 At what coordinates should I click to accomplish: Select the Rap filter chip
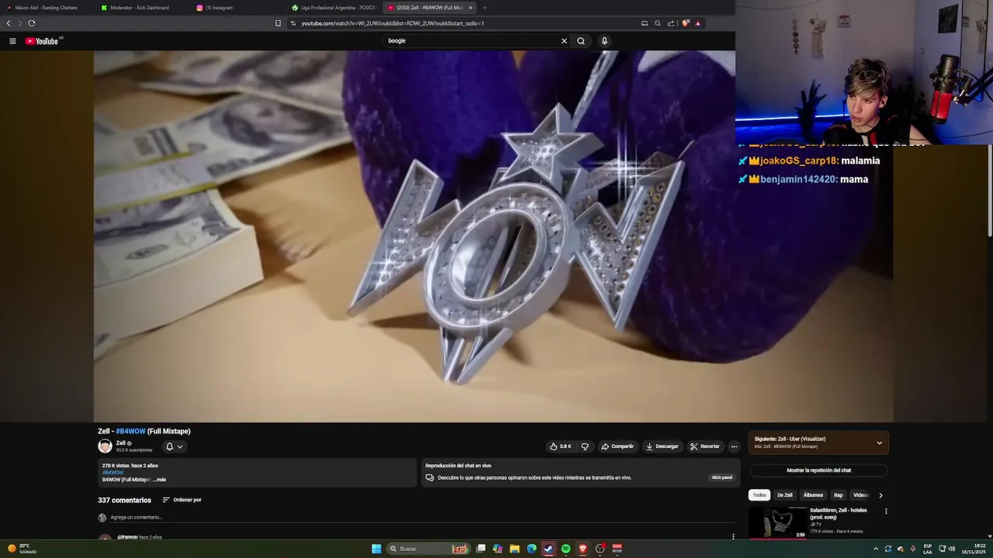click(839, 495)
